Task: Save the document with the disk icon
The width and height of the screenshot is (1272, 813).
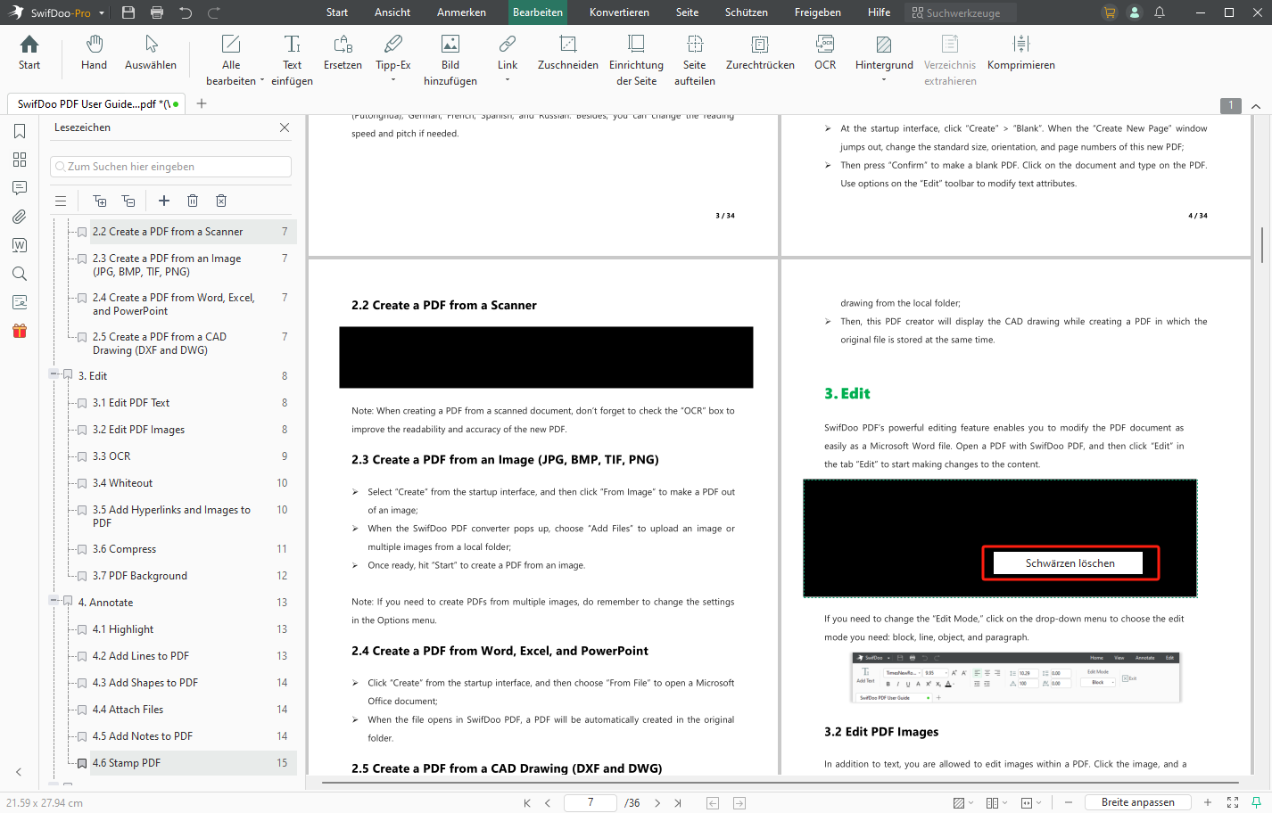Action: tap(128, 12)
